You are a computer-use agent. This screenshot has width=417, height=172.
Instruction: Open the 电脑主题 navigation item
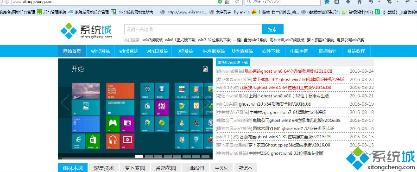tap(299, 51)
